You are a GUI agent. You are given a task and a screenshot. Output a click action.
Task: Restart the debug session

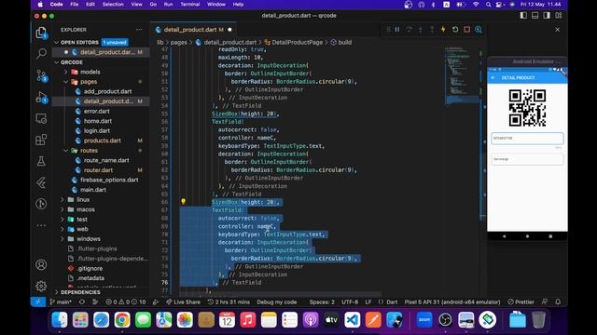tap(455, 30)
